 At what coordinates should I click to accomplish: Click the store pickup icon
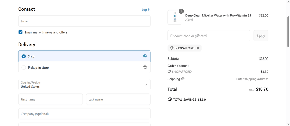coord(145,67)
